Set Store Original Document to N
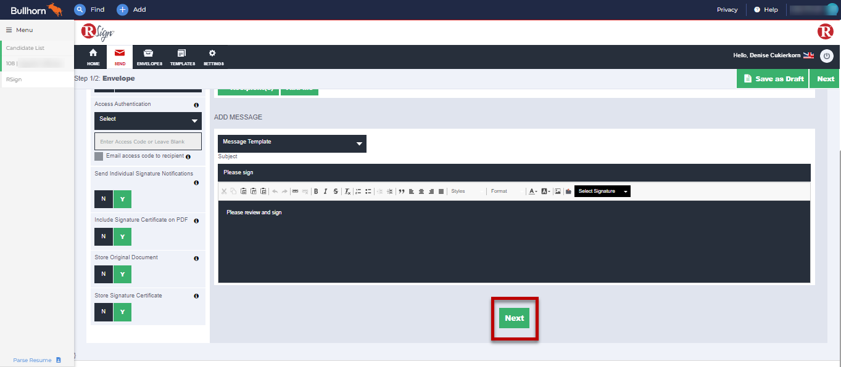The height and width of the screenshot is (367, 841). 103,274
